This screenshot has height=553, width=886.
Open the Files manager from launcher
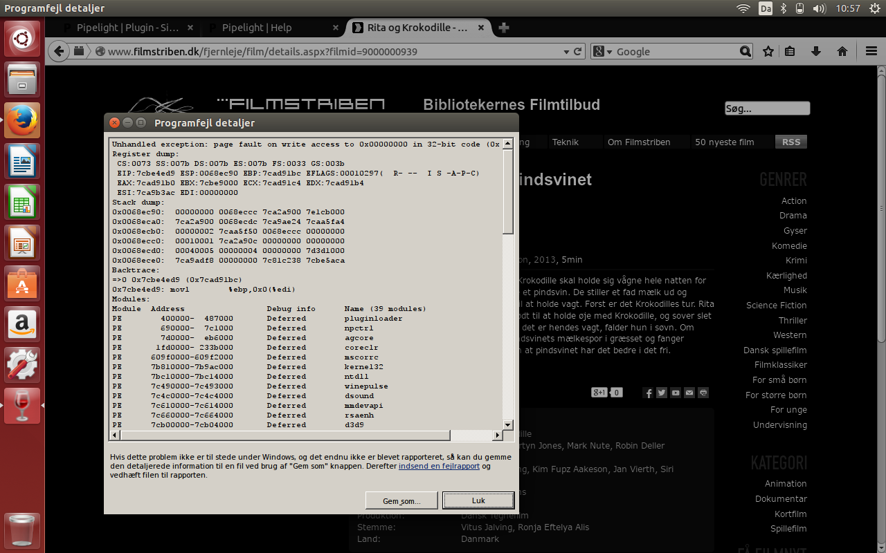pyautogui.click(x=22, y=79)
